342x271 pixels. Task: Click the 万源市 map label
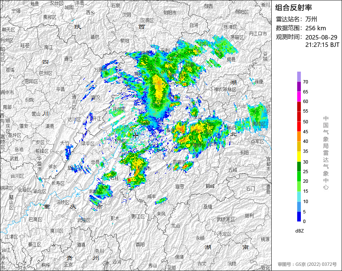pos(100,70)
